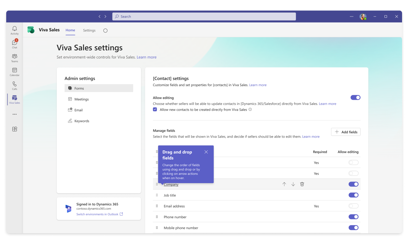Close the Drag and drop fields tooltip
The height and width of the screenshot is (244, 408).
coord(206,152)
